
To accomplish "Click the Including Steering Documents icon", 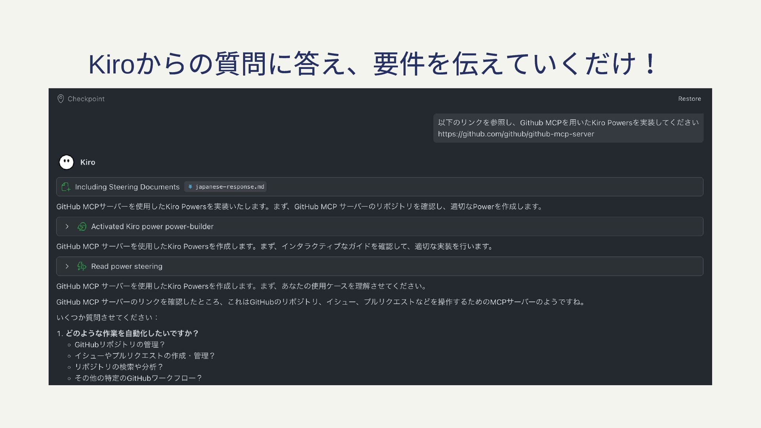I will (x=66, y=187).
